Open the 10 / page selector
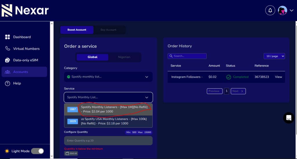Viewport: 297px width, 159px height. point(274,56)
